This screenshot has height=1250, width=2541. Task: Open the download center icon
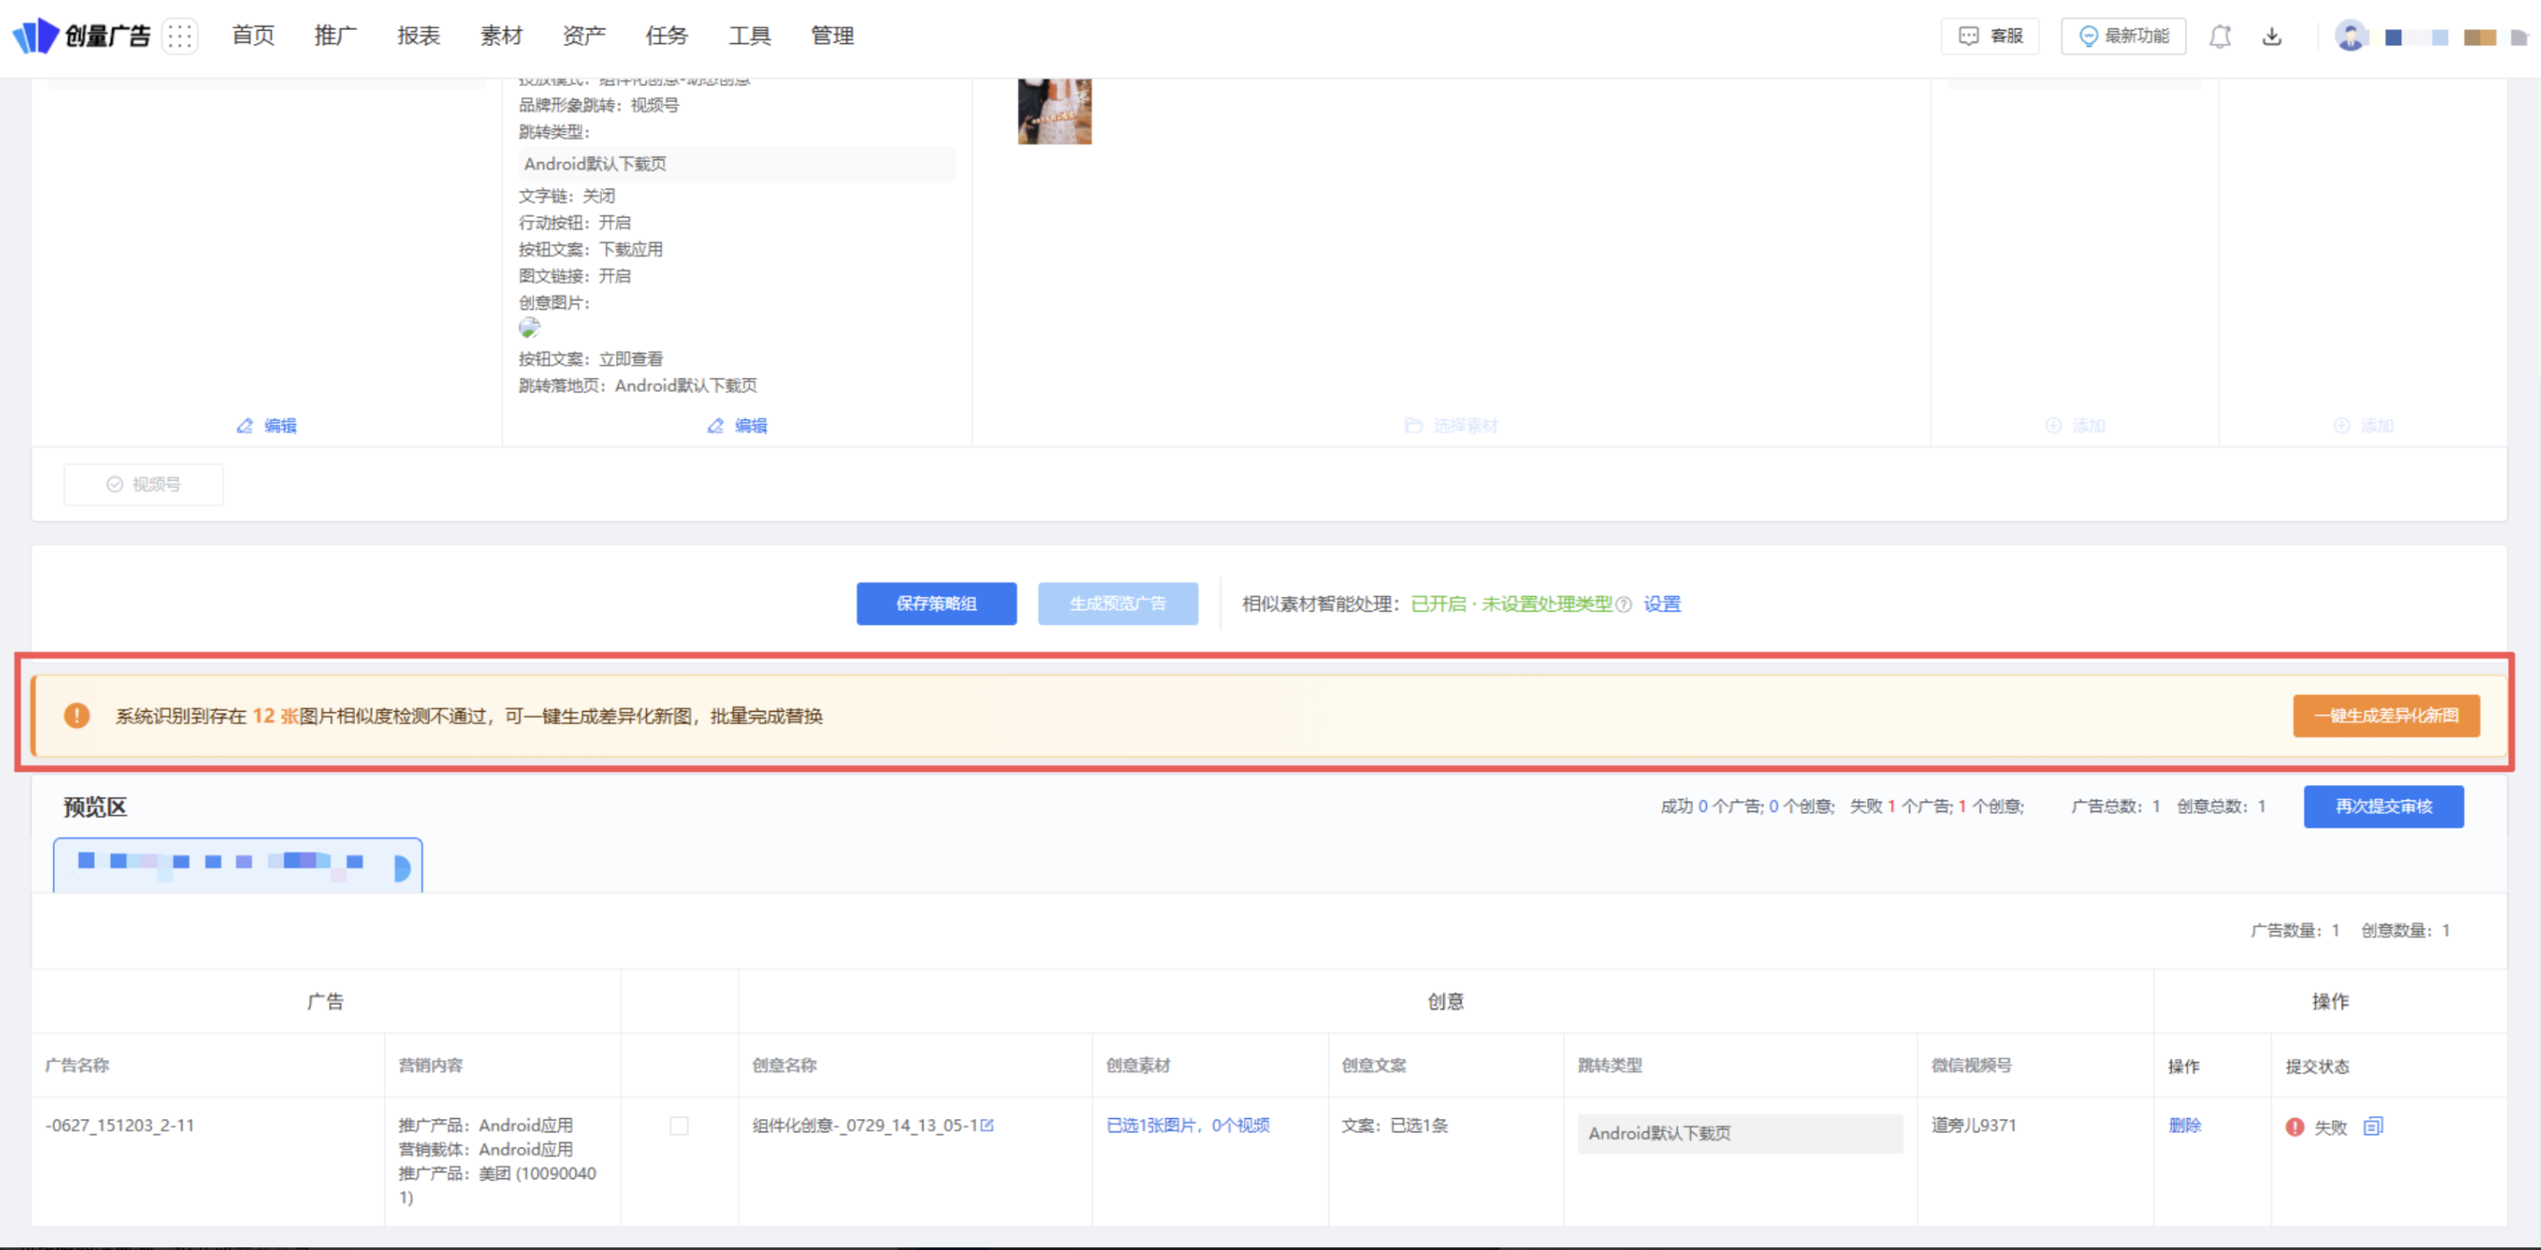(x=2272, y=36)
